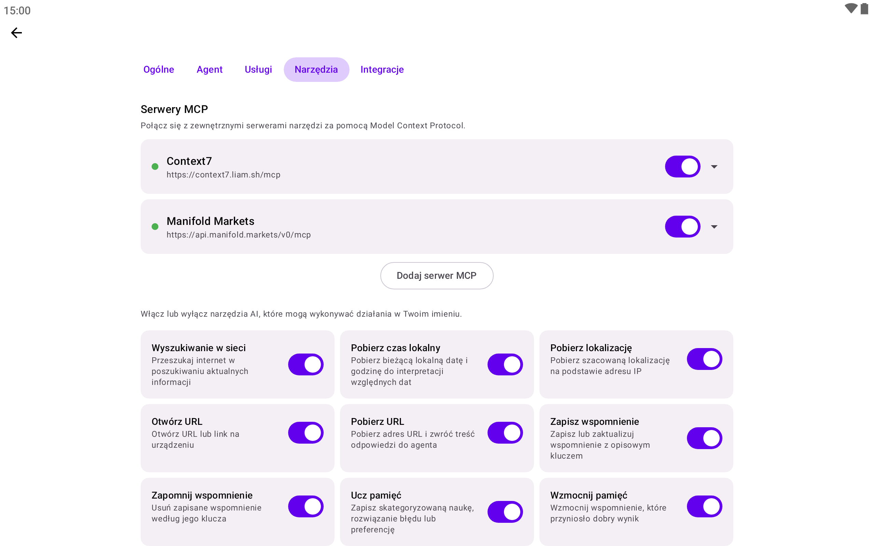Screen dimensions: 874x546
Task: Switch to the Ogólne tab
Action: click(158, 69)
